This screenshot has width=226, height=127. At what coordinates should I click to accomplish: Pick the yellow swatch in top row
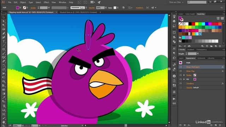click(197, 24)
